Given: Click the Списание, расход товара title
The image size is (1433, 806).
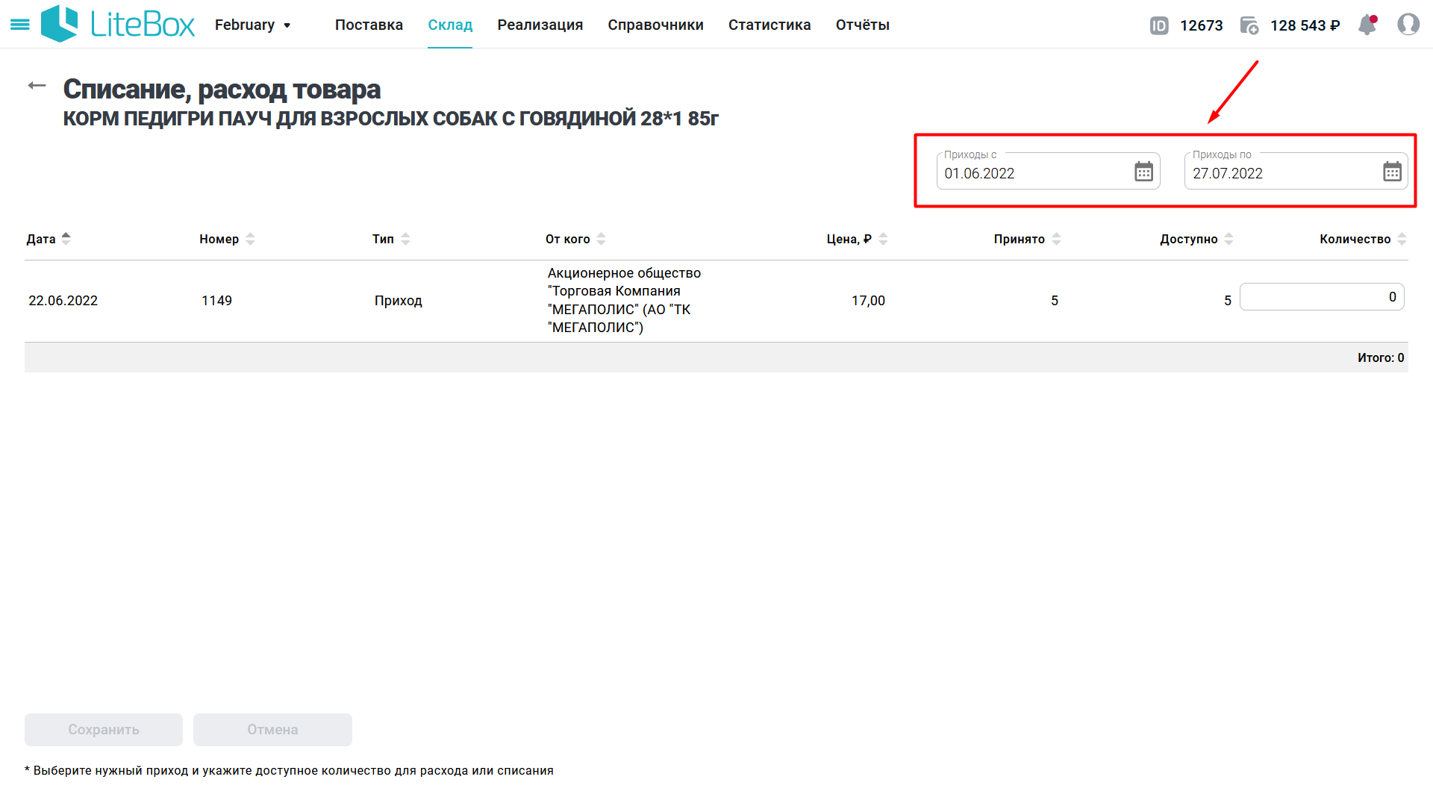Looking at the screenshot, I should coord(222,89).
